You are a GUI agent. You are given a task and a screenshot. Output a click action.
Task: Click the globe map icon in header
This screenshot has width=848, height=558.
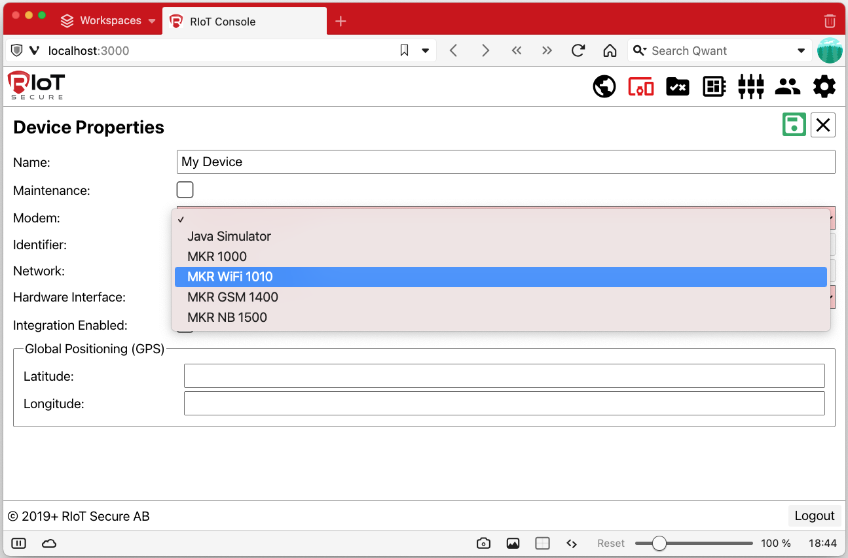point(604,86)
